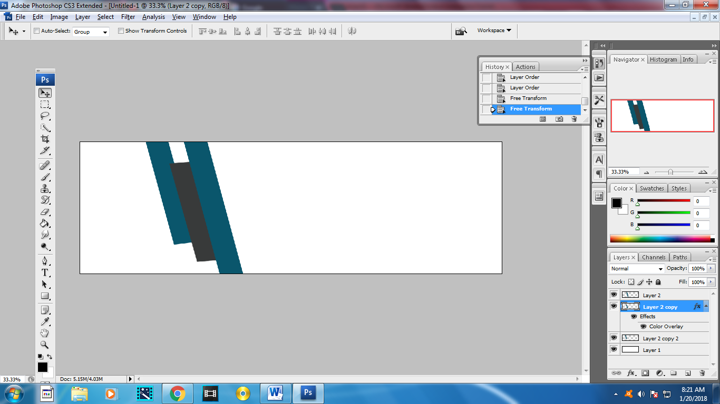Switch to the Histogram tab
This screenshot has width=720, height=404.
[x=663, y=59]
